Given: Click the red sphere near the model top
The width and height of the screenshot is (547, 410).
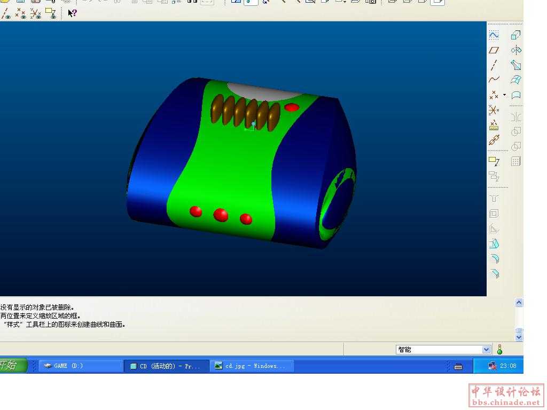Looking at the screenshot, I should [x=291, y=107].
